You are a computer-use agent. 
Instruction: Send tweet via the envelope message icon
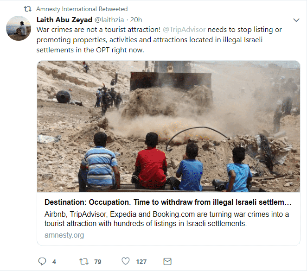tap(167, 261)
